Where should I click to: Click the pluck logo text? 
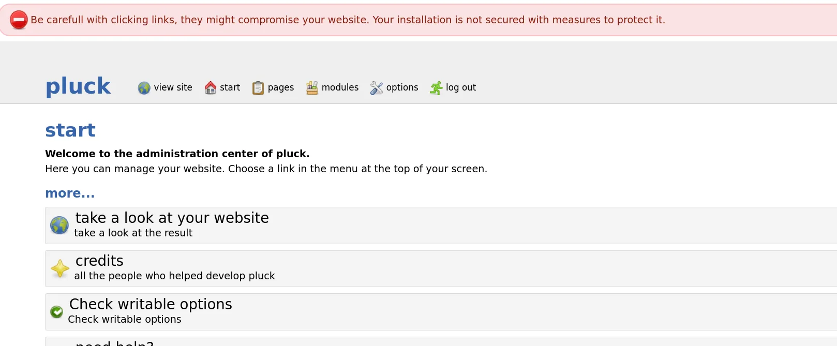tap(78, 86)
